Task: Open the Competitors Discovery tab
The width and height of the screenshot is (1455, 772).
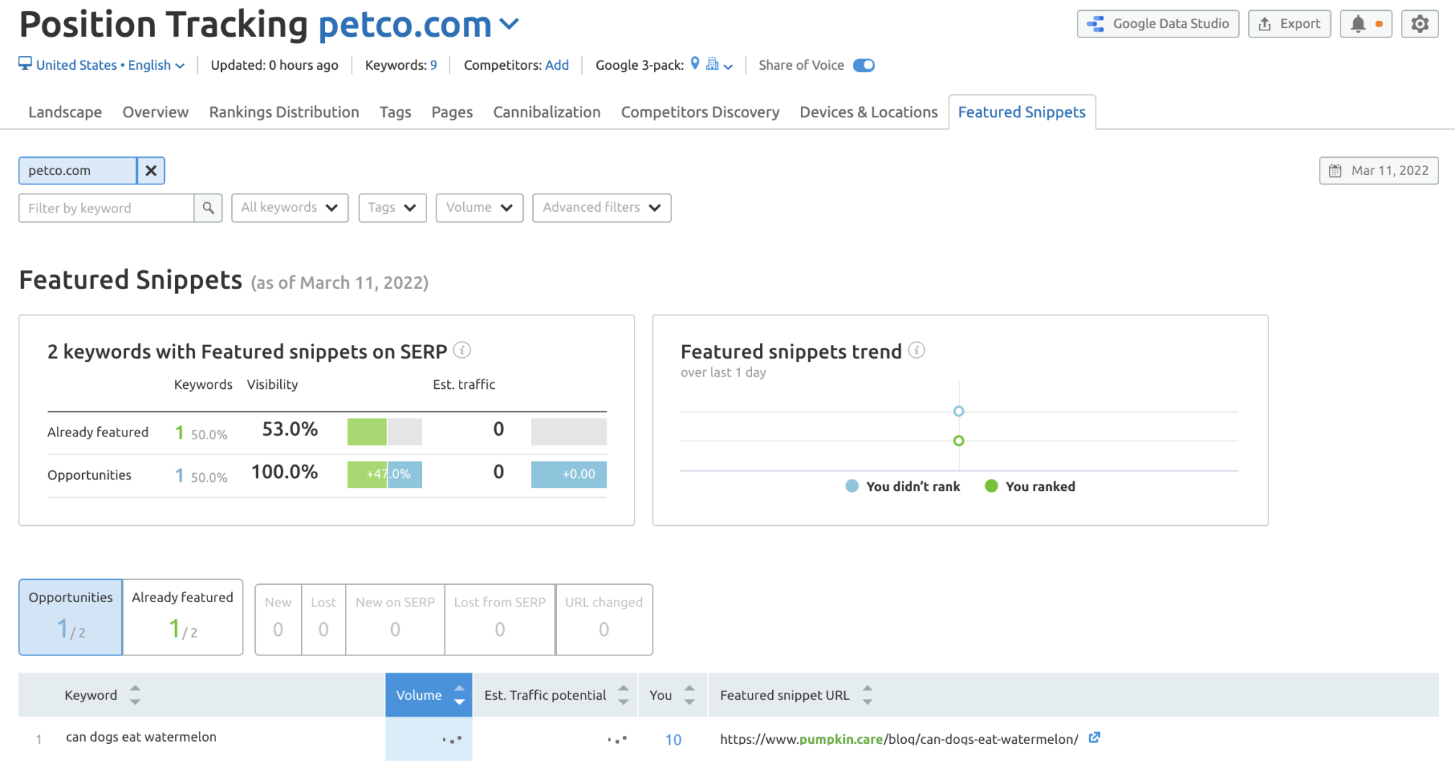Action: point(700,112)
